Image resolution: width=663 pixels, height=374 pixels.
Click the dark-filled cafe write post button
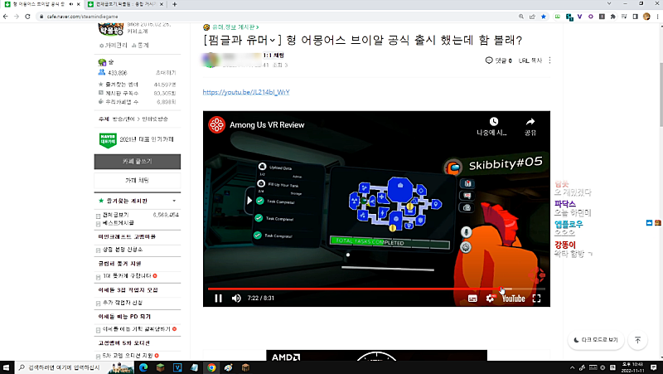[138, 162]
